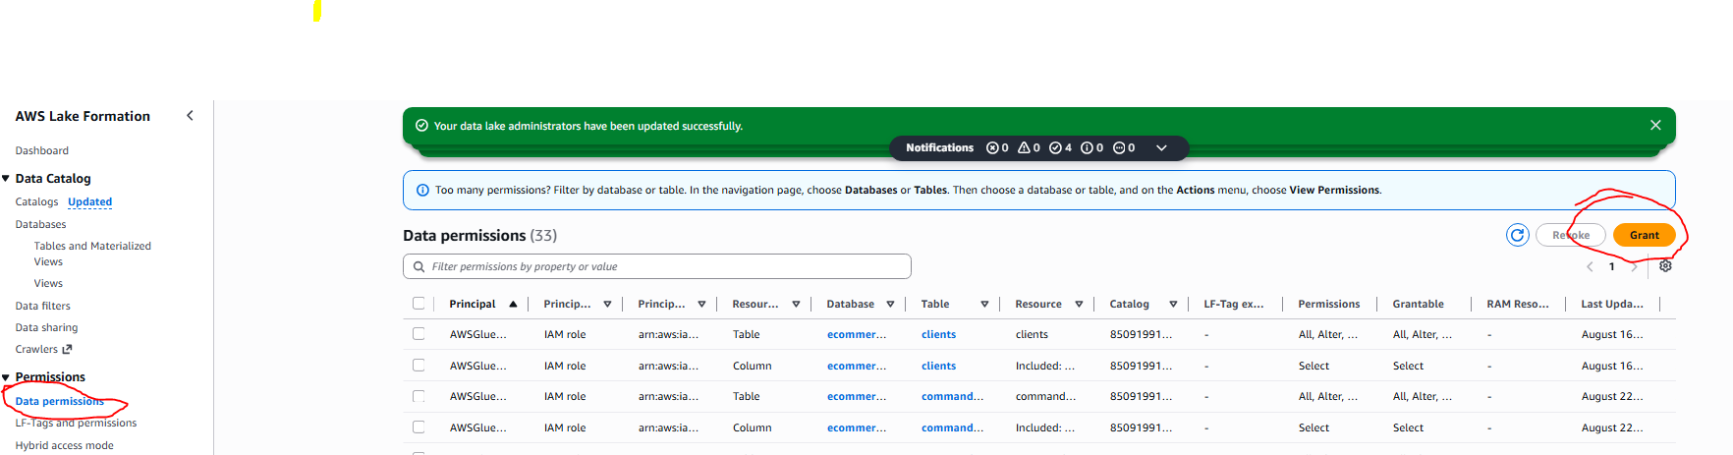
Task: Sort by Principal type column
Action: coord(607,305)
